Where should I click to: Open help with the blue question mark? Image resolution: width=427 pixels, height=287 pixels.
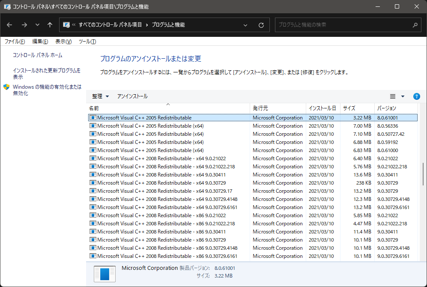[416, 96]
